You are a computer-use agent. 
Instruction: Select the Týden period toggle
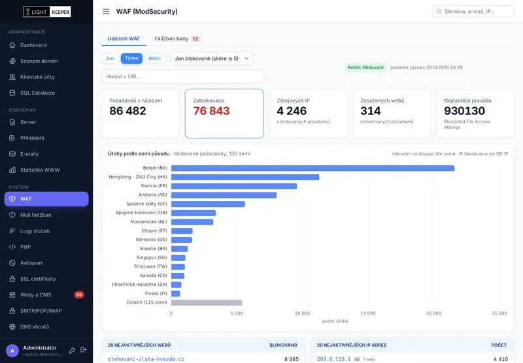(x=131, y=58)
